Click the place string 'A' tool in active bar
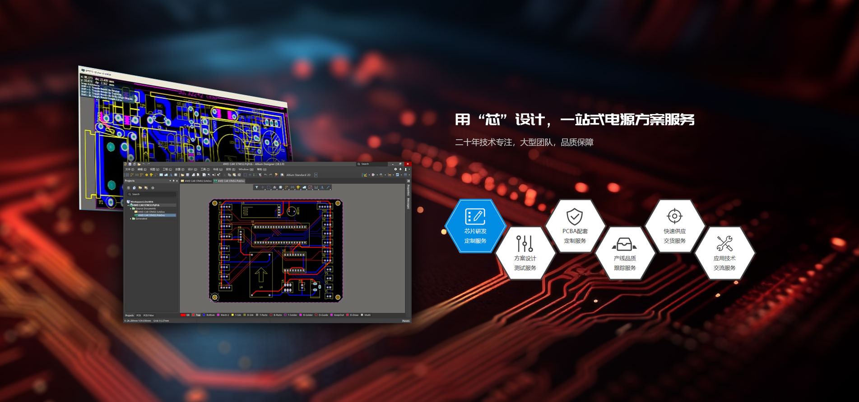The image size is (859, 402). [322, 187]
